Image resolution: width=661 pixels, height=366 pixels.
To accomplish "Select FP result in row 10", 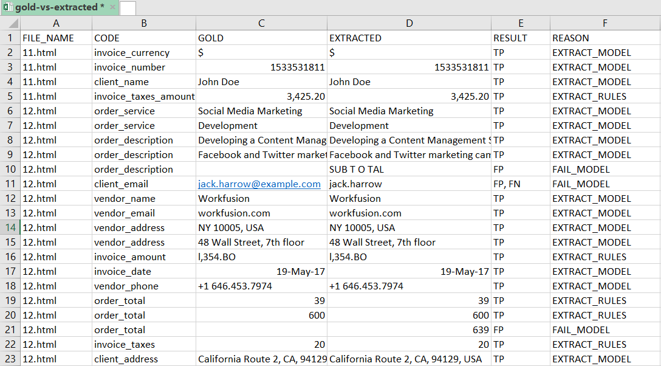I will (521, 169).
